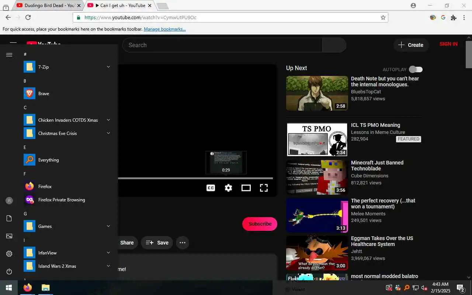Image resolution: width=472 pixels, height=295 pixels.
Task: Save the video to a playlist
Action: click(x=157, y=243)
